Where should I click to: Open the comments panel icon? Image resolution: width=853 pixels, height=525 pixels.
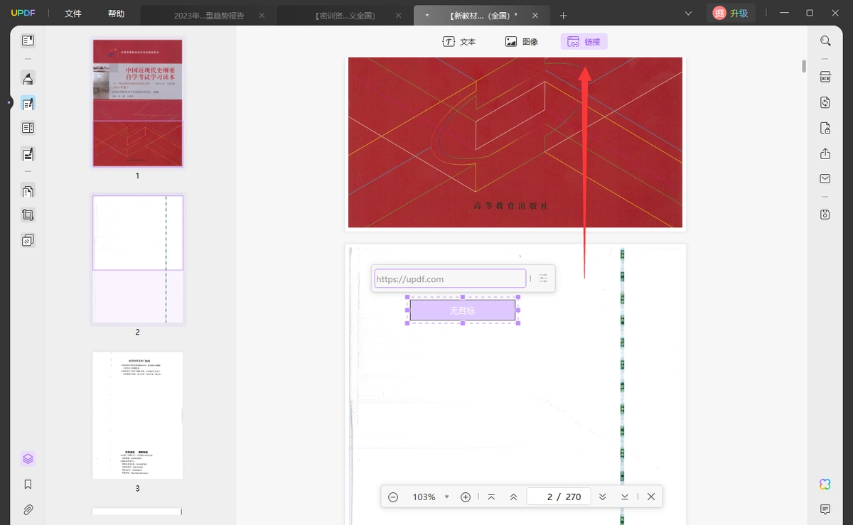click(825, 509)
